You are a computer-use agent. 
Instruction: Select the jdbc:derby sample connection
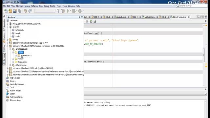point(31,43)
